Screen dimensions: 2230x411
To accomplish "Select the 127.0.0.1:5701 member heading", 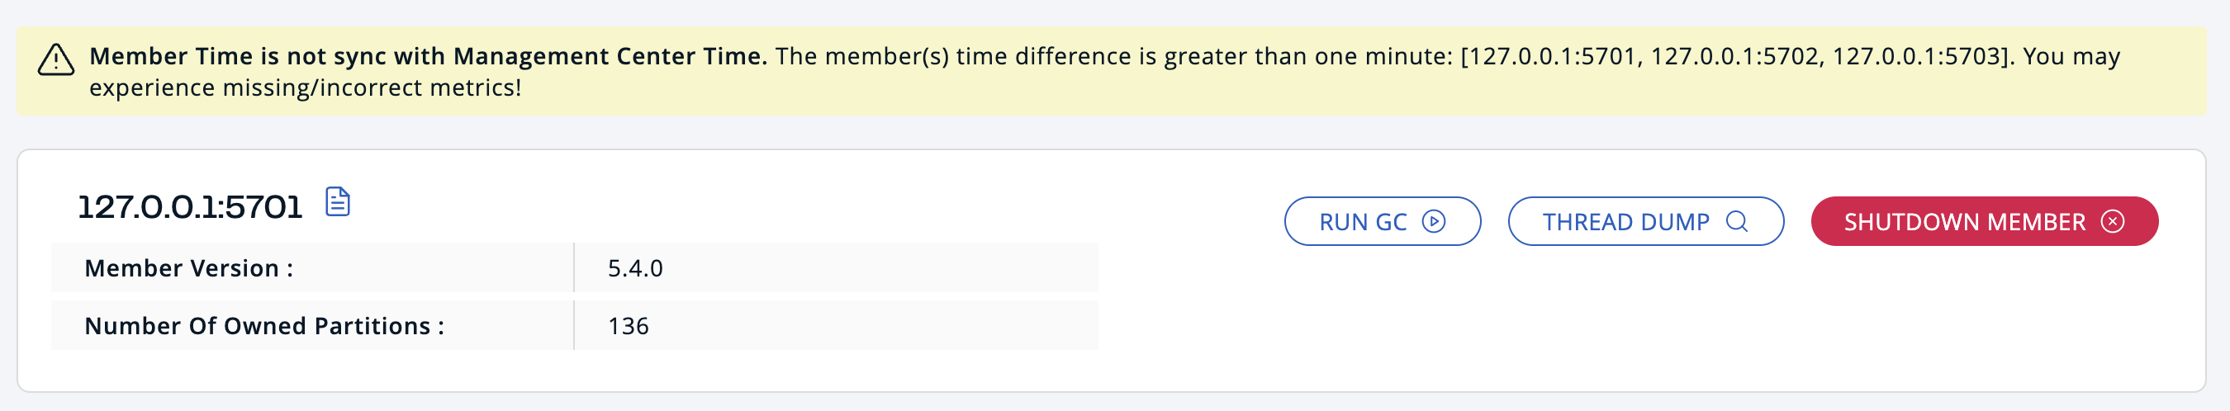I will coord(191,208).
